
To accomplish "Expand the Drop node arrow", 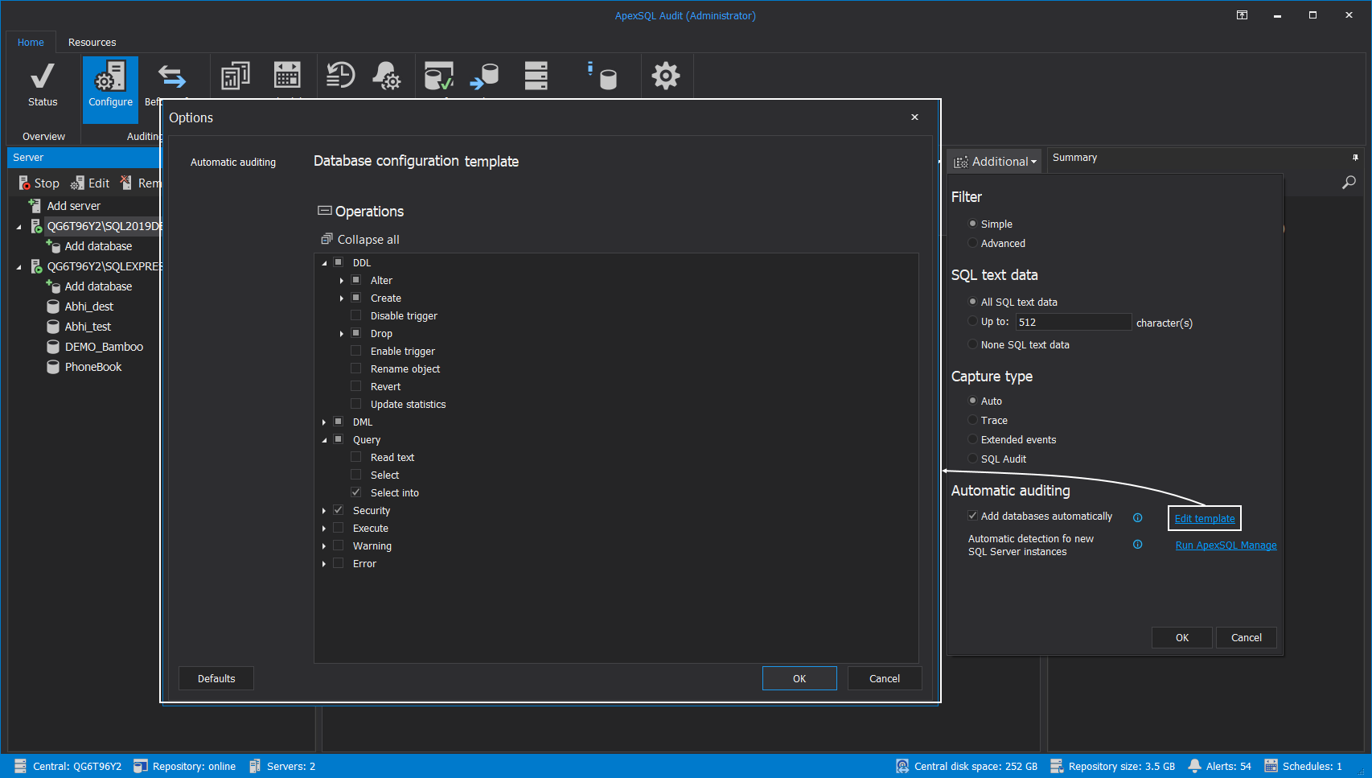I will [x=342, y=334].
